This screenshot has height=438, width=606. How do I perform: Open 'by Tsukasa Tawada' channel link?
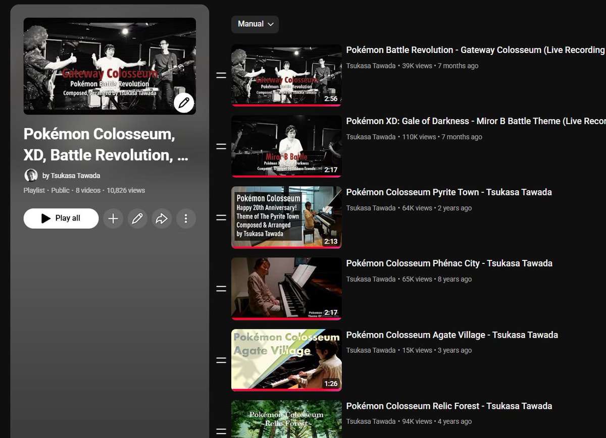(71, 176)
